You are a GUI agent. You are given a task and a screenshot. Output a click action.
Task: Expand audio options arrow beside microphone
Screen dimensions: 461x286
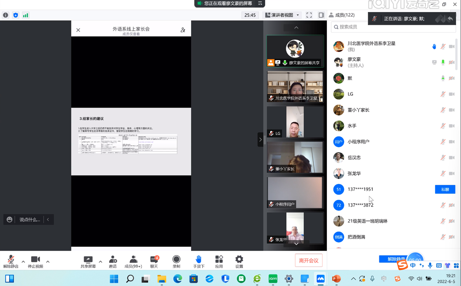coord(23,262)
